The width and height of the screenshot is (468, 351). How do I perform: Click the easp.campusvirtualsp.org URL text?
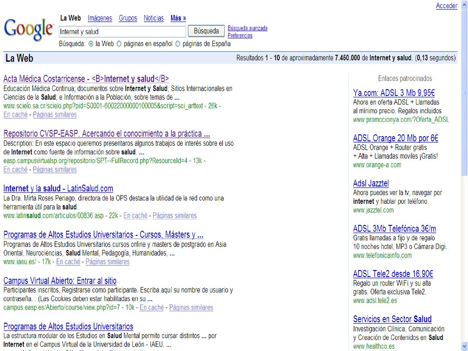tap(96, 161)
